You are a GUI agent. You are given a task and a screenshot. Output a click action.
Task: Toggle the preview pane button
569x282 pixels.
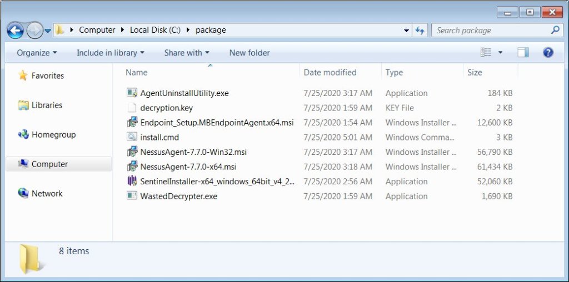pos(523,53)
